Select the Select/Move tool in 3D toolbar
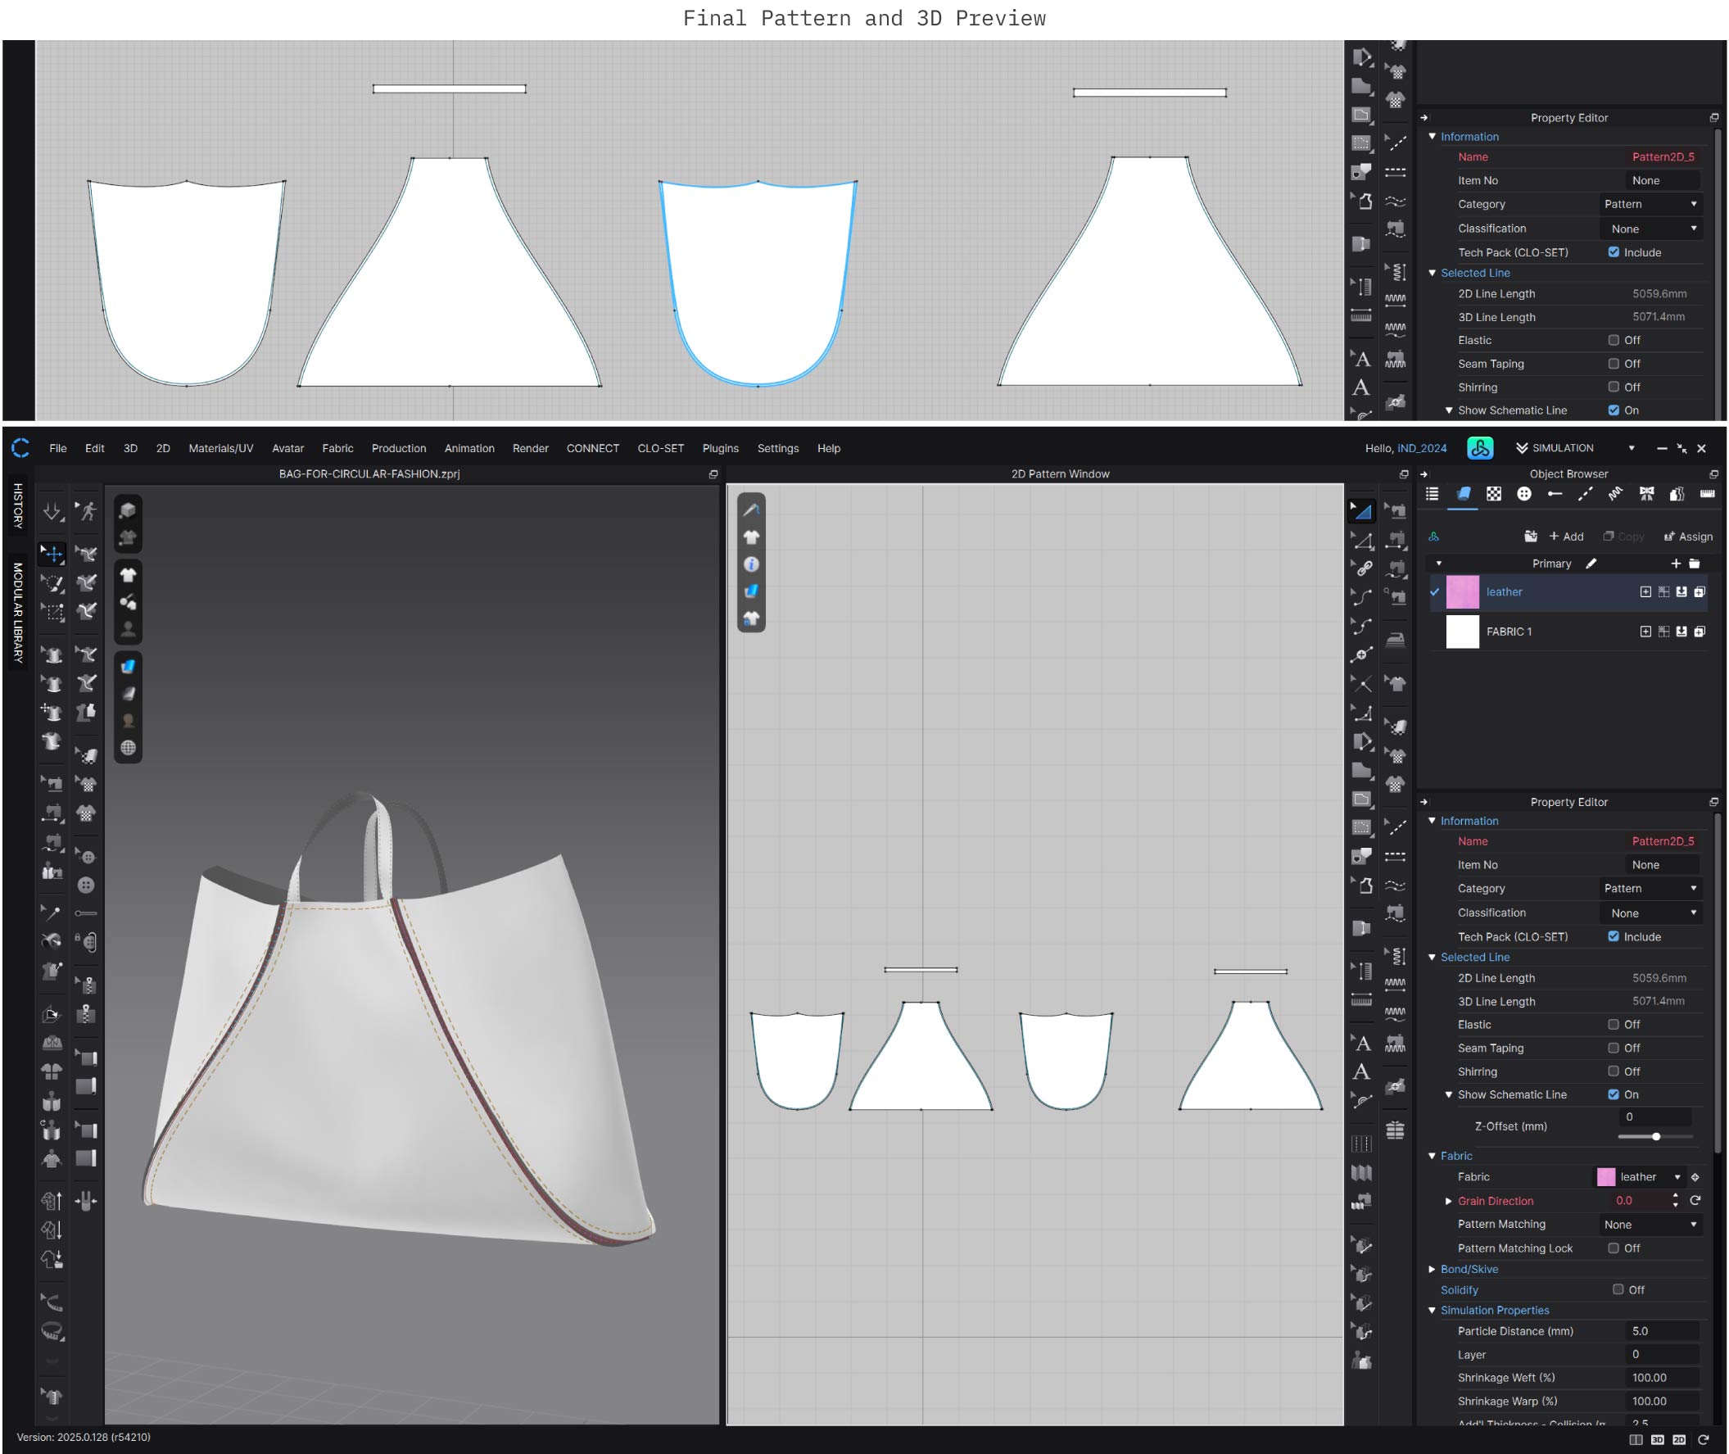 [52, 554]
